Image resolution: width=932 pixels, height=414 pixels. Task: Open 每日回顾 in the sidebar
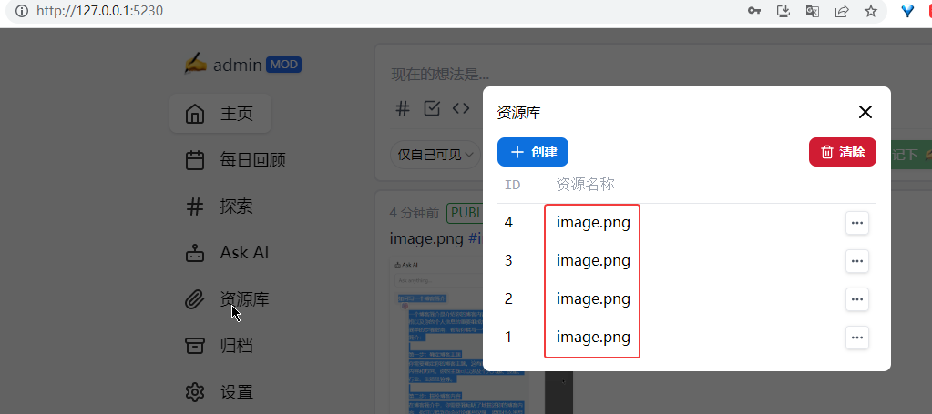[237, 160]
